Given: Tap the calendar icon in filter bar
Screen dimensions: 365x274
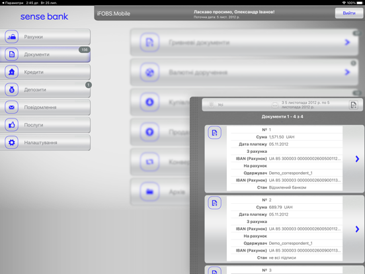Looking at the screenshot, I should point(275,105).
